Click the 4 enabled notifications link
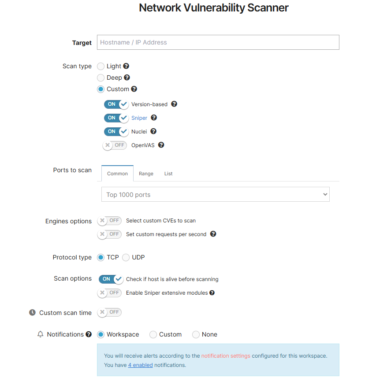376x381 pixels. coord(140,365)
